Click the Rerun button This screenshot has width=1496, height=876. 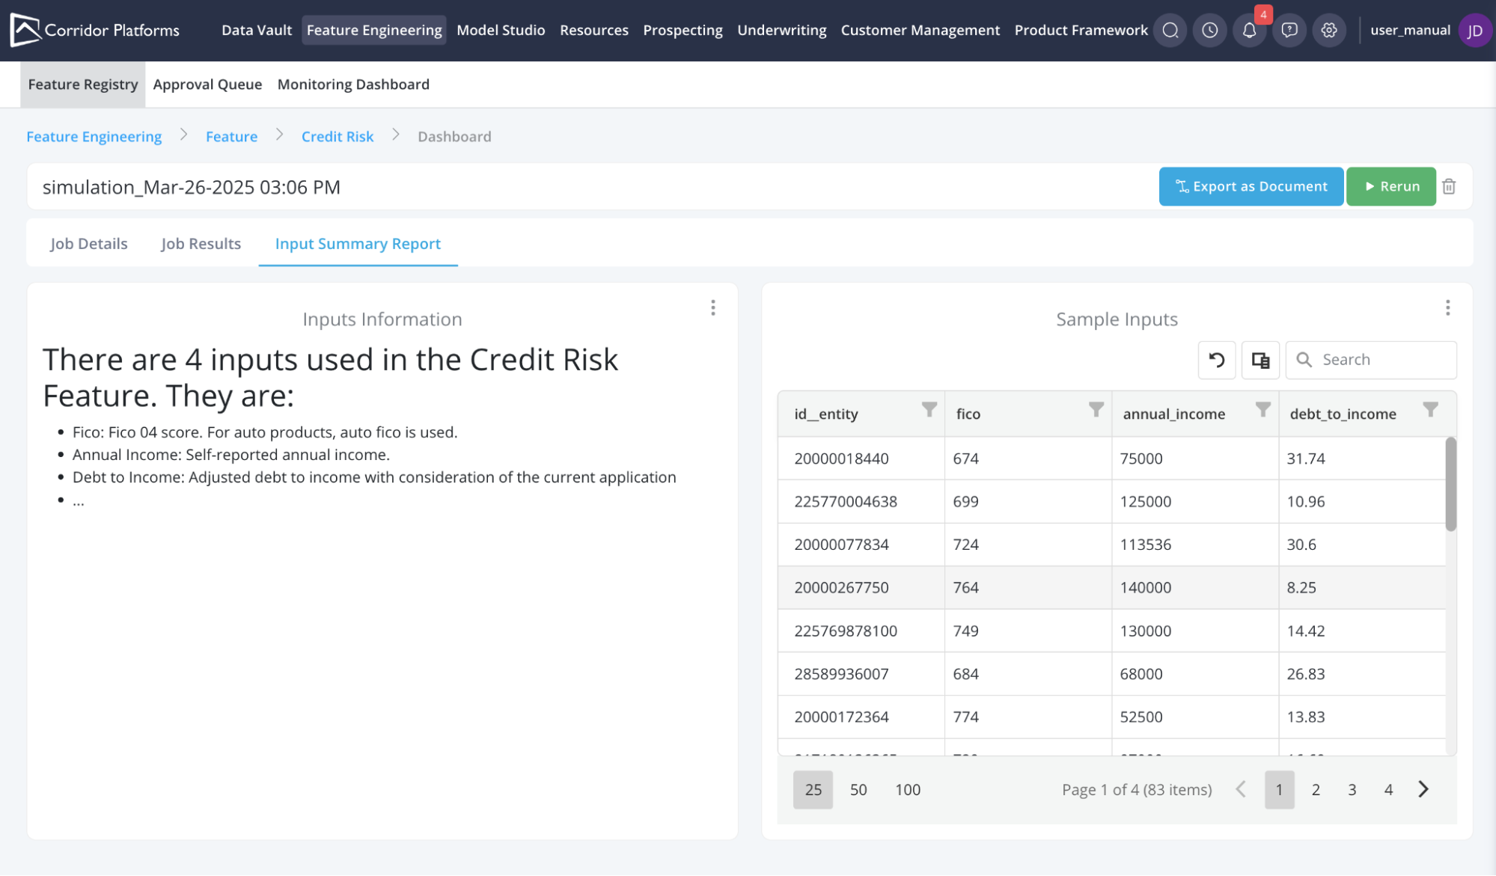click(1391, 186)
